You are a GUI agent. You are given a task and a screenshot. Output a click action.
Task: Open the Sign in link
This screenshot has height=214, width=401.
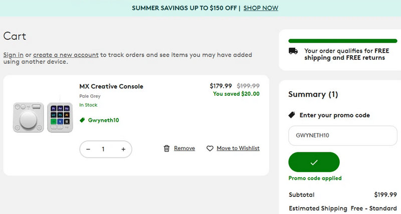click(x=14, y=55)
